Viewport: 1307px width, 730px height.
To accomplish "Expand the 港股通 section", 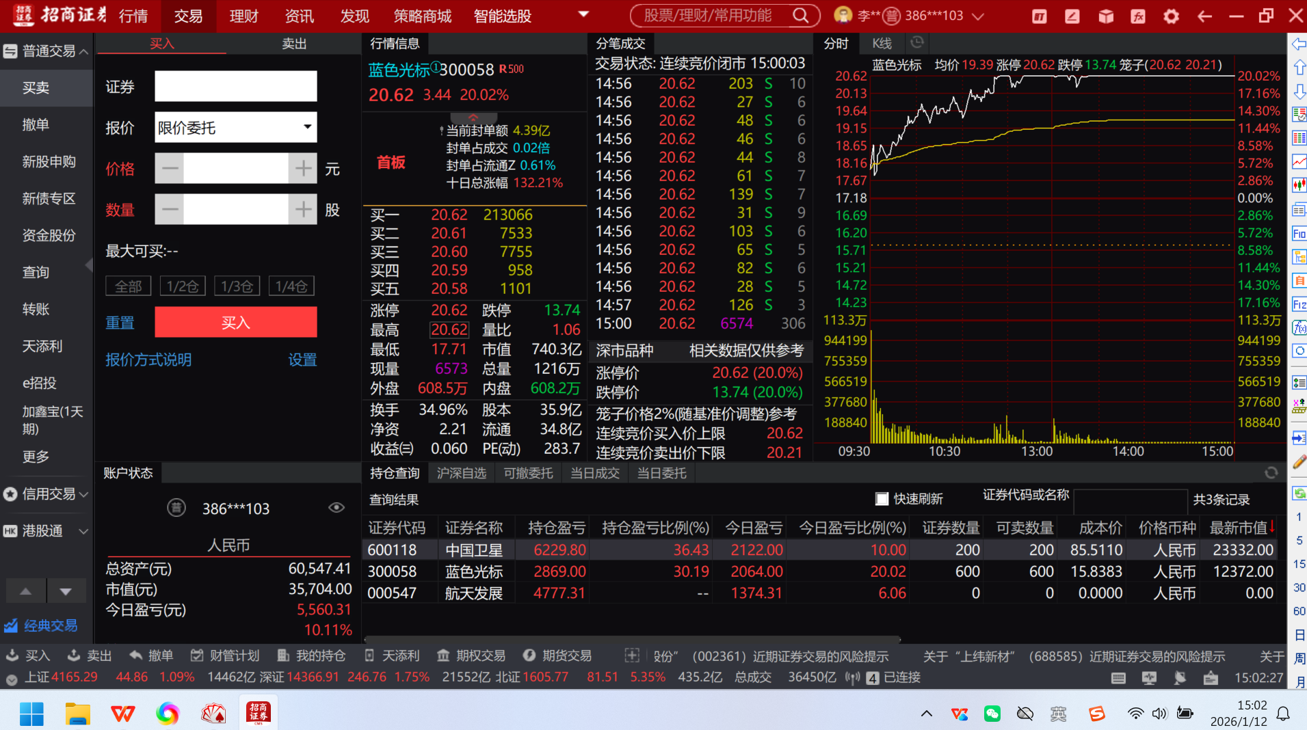I will (47, 531).
